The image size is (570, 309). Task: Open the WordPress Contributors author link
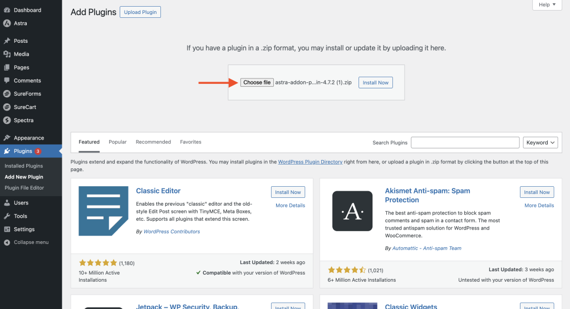171,232
